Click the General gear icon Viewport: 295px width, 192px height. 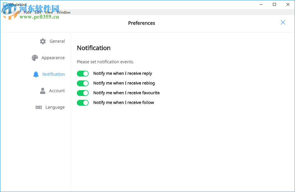pyautogui.click(x=43, y=41)
